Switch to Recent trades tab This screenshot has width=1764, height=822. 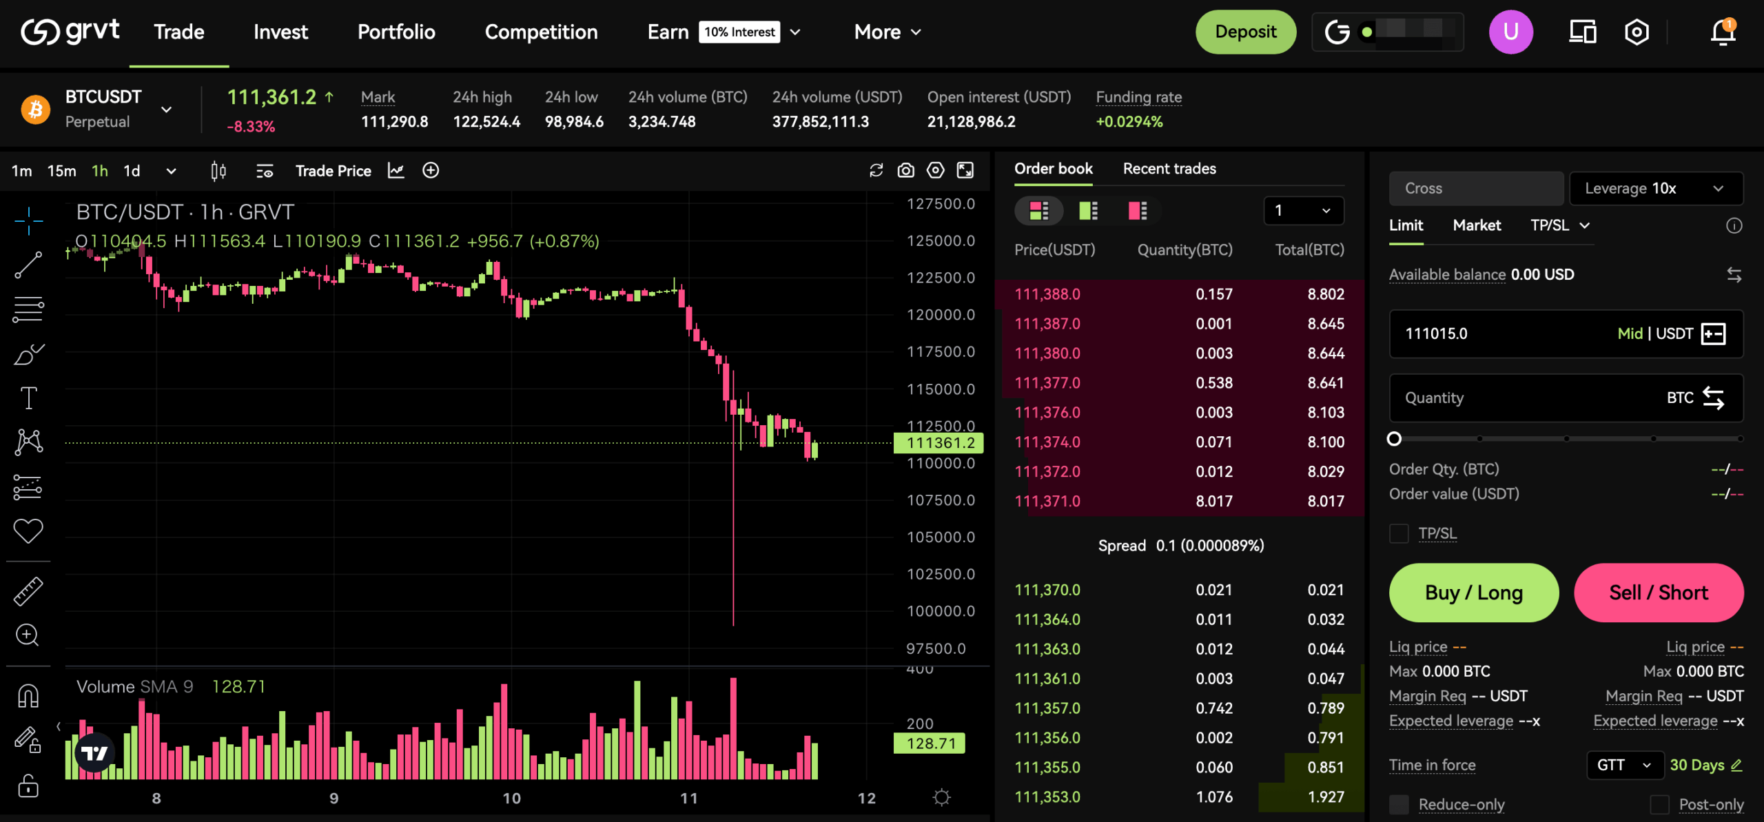point(1169,169)
